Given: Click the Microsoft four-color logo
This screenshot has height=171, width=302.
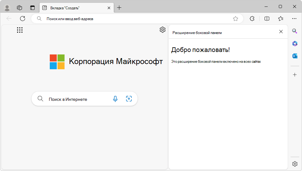Looking at the screenshot, I should (x=57, y=62).
